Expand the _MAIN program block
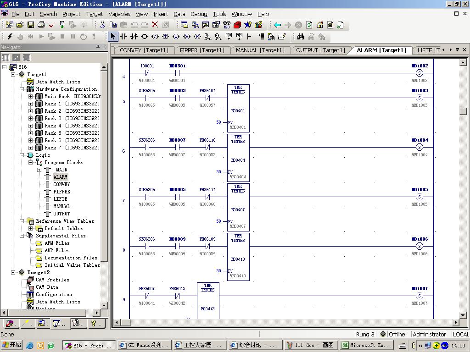Image resolution: width=470 pixels, height=352 pixels. (x=39, y=170)
